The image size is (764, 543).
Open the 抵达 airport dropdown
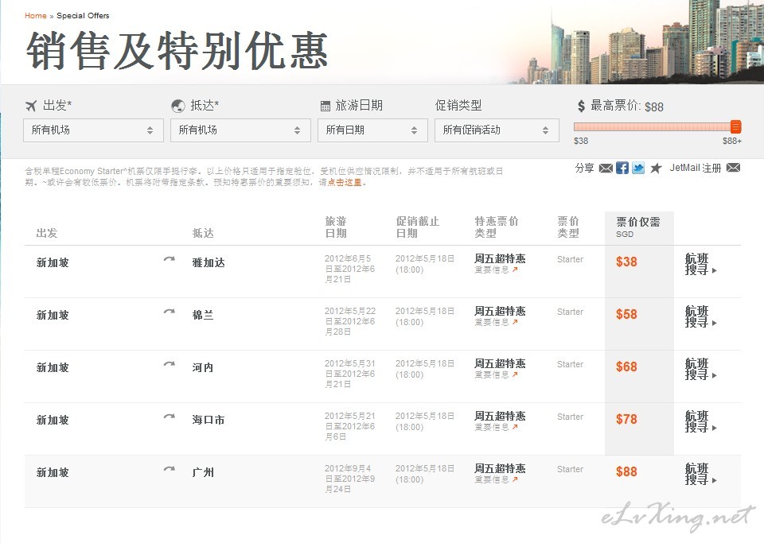[240, 130]
